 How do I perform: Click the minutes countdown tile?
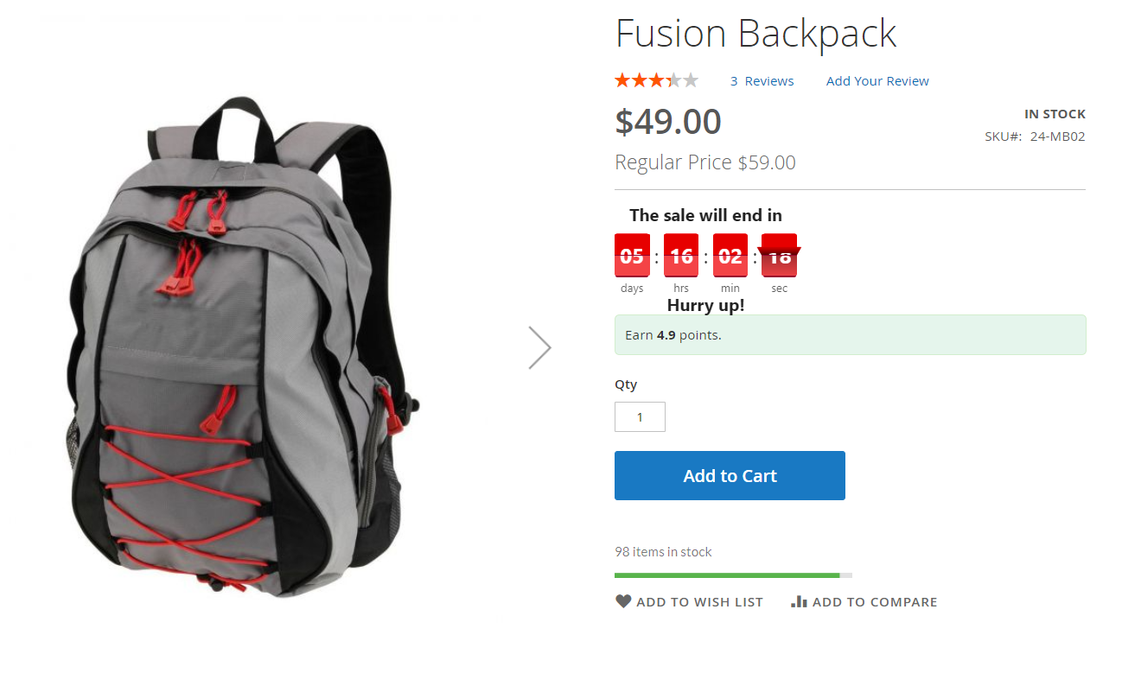coord(730,256)
